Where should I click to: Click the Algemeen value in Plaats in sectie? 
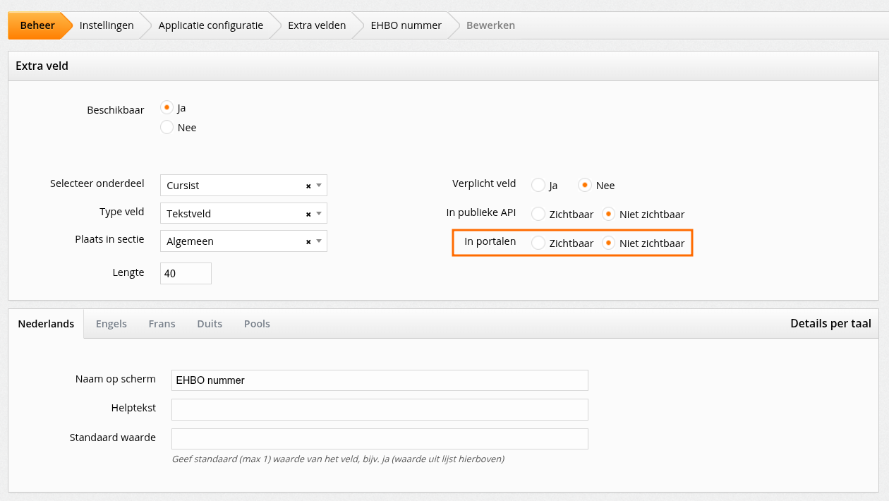pos(190,241)
